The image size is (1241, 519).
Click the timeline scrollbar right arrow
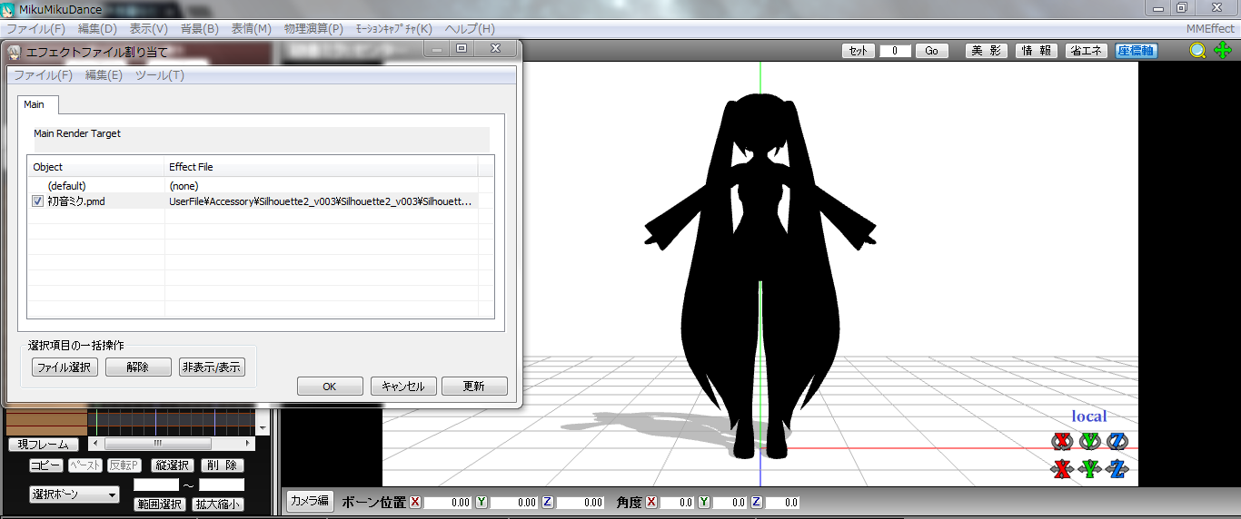(250, 444)
